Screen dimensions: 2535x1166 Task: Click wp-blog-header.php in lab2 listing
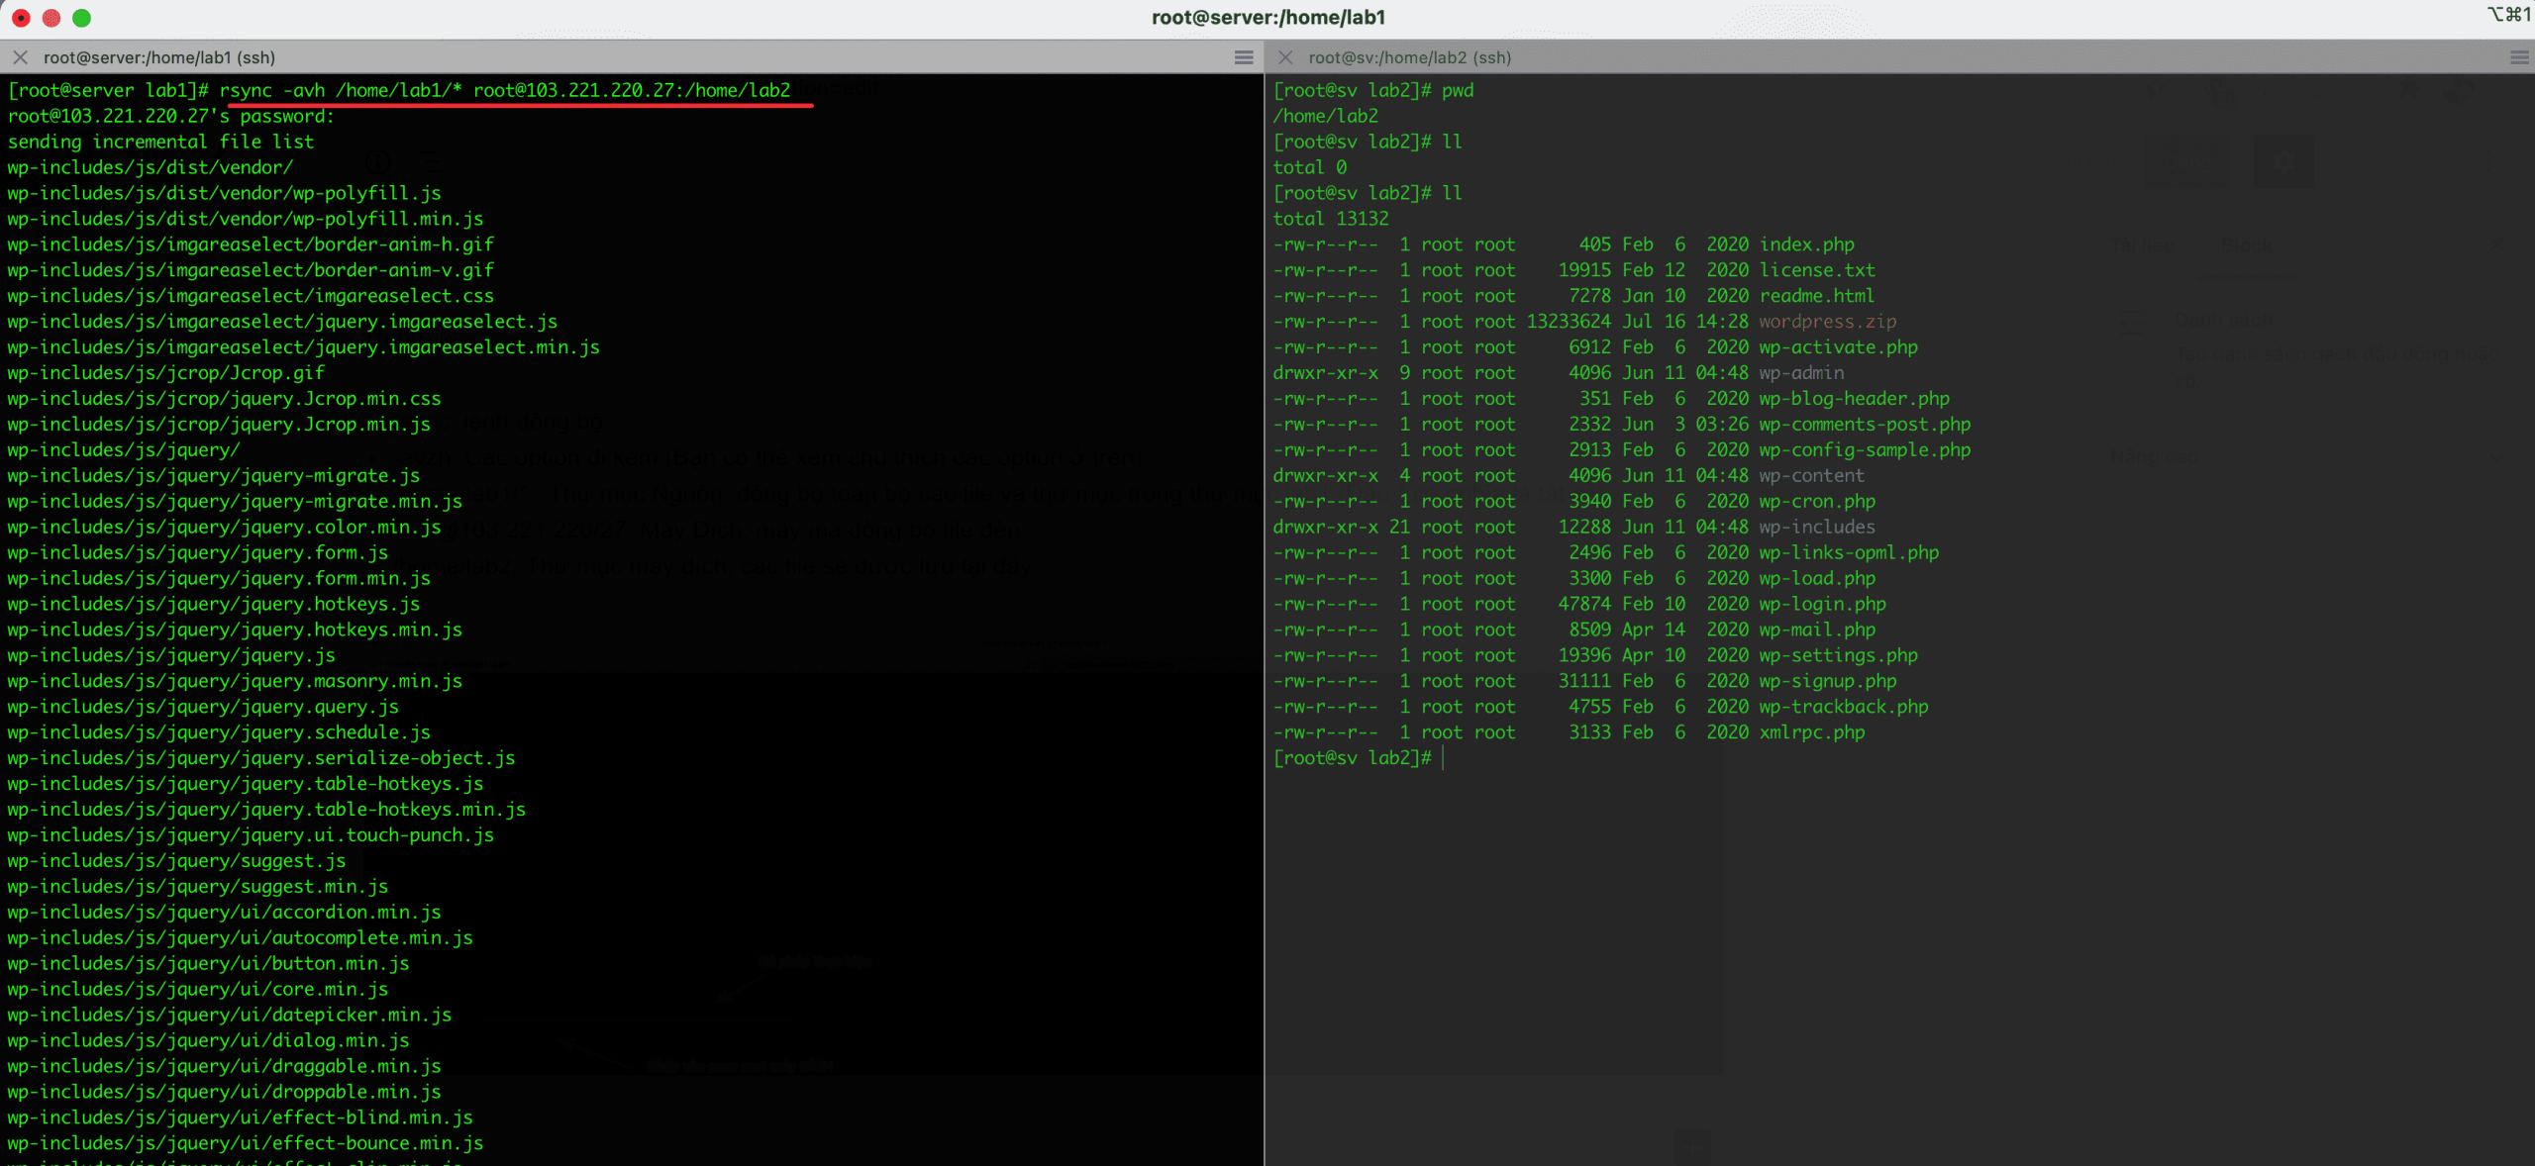coord(1855,399)
